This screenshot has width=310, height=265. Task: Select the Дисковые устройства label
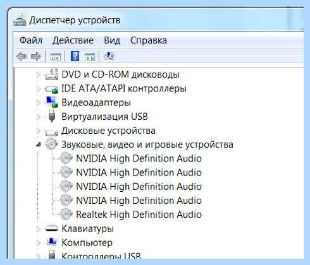[x=108, y=131]
